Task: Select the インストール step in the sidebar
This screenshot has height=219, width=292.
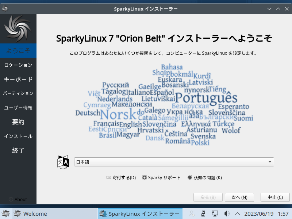Action: (18, 136)
